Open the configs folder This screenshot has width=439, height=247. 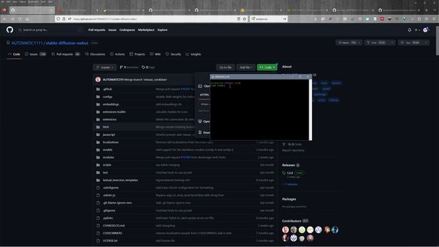coord(108,97)
